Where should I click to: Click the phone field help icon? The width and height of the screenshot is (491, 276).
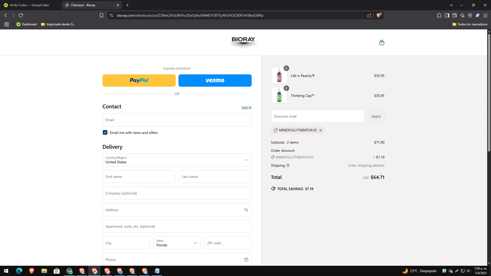(246, 260)
